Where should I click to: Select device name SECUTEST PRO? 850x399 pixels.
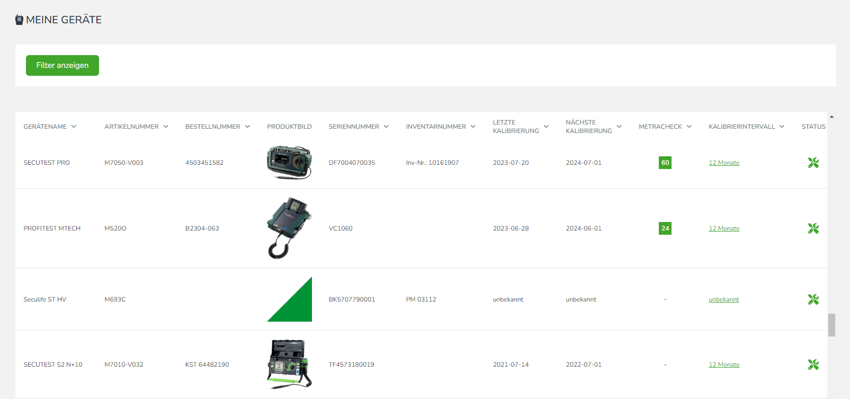pos(47,163)
